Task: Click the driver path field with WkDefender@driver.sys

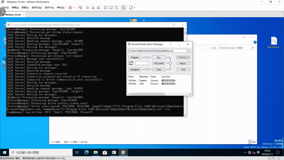Action: [157, 51]
